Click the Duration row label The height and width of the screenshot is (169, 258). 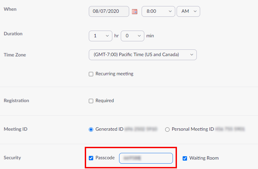point(13,34)
